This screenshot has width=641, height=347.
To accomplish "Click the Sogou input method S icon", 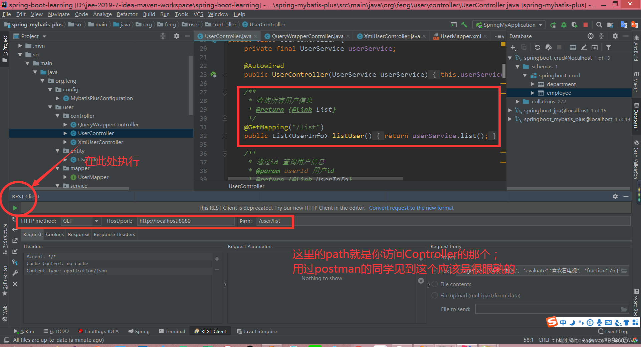I will (552, 322).
